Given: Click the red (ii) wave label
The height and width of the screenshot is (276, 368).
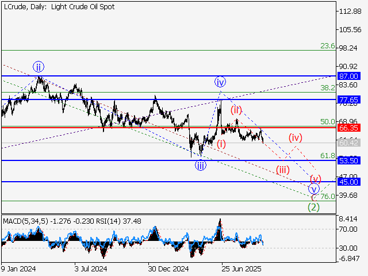Looking at the screenshot, I should [236, 109].
